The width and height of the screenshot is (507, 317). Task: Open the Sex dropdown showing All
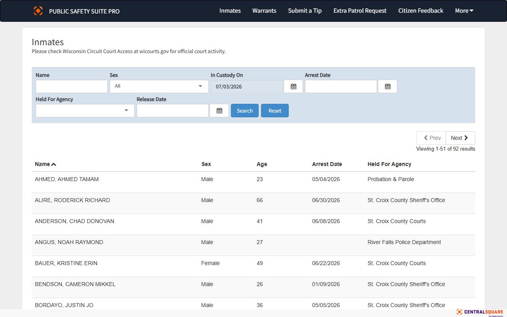pos(159,86)
